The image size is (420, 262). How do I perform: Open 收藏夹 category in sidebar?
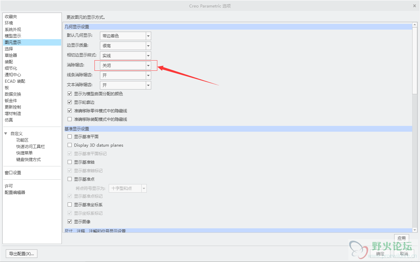tap(11, 17)
